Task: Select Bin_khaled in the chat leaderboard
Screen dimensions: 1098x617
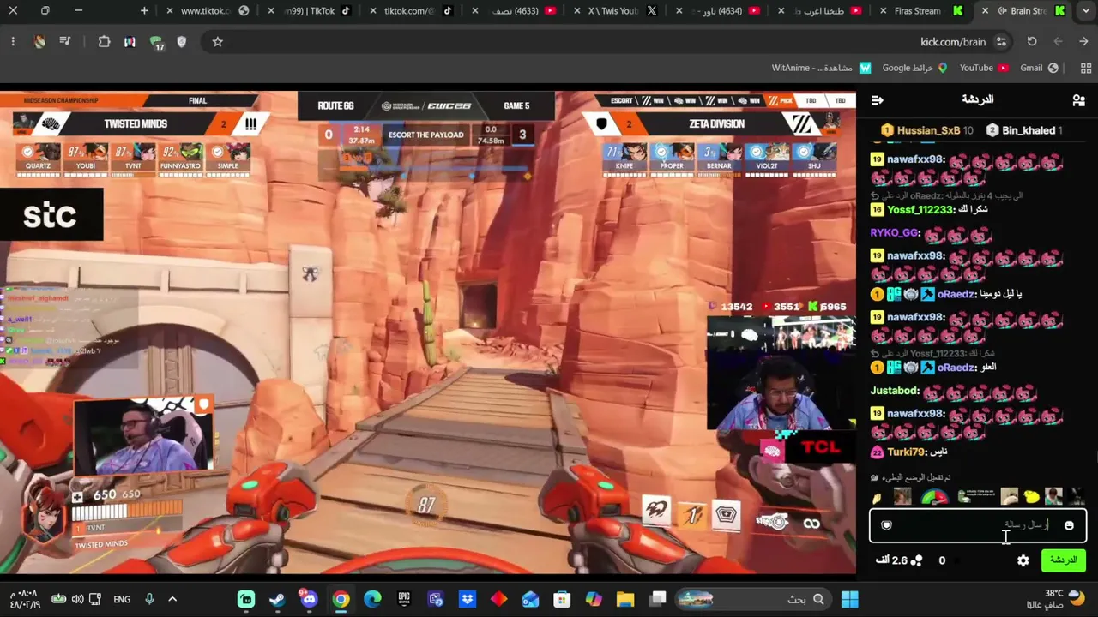Action: point(1026,130)
